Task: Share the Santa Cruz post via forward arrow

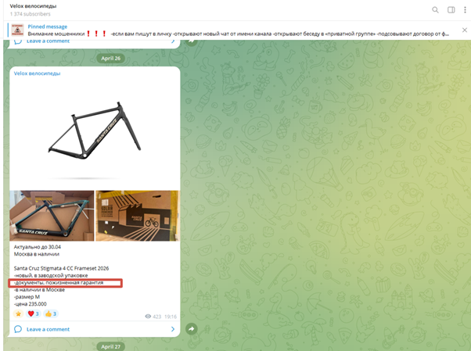Action: [x=192, y=329]
